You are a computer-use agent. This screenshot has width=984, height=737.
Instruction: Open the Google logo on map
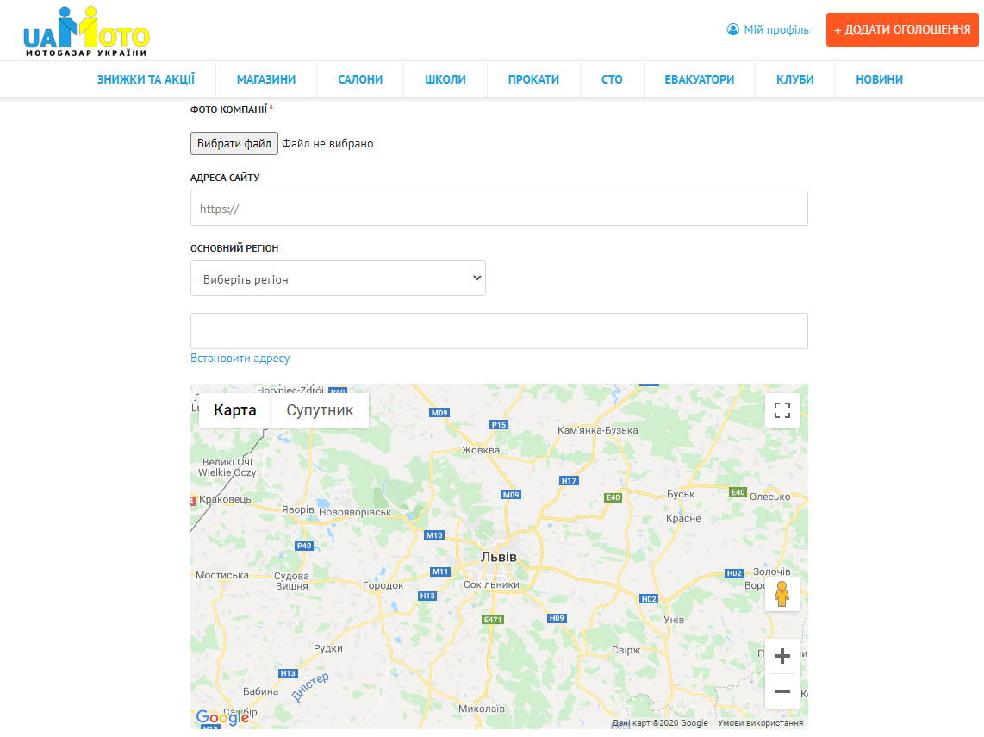[222, 717]
